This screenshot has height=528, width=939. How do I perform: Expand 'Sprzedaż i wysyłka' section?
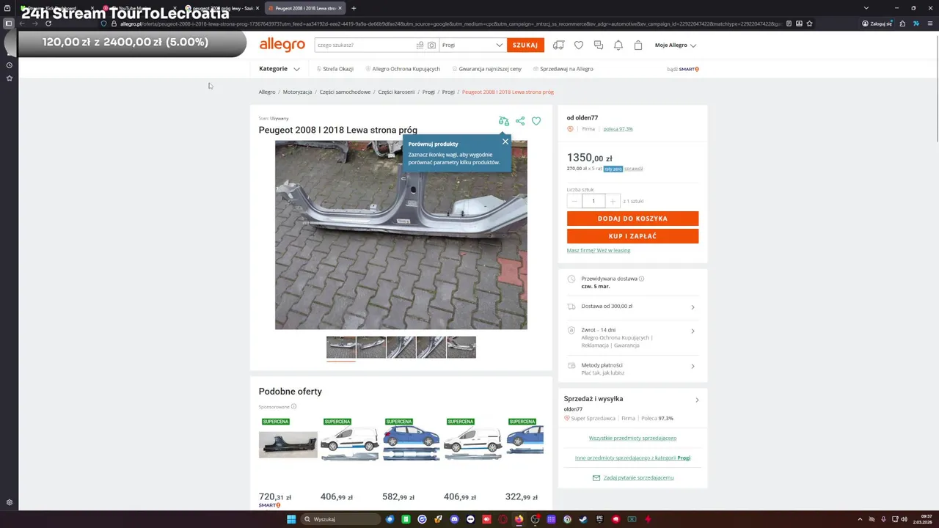pos(632,399)
